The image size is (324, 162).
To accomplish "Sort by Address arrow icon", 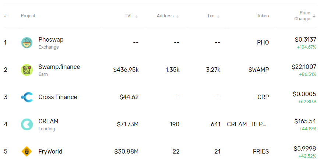I will click(177, 16).
